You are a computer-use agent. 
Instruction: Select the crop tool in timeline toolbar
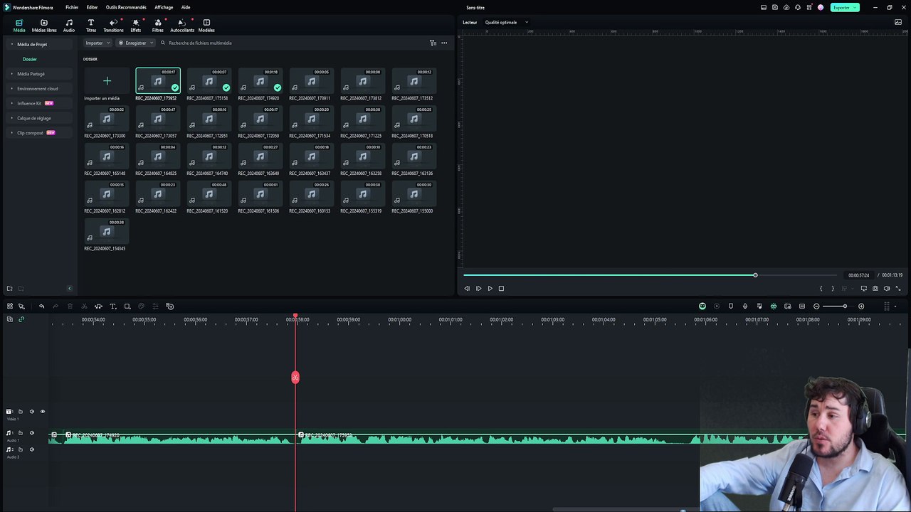[127, 306]
